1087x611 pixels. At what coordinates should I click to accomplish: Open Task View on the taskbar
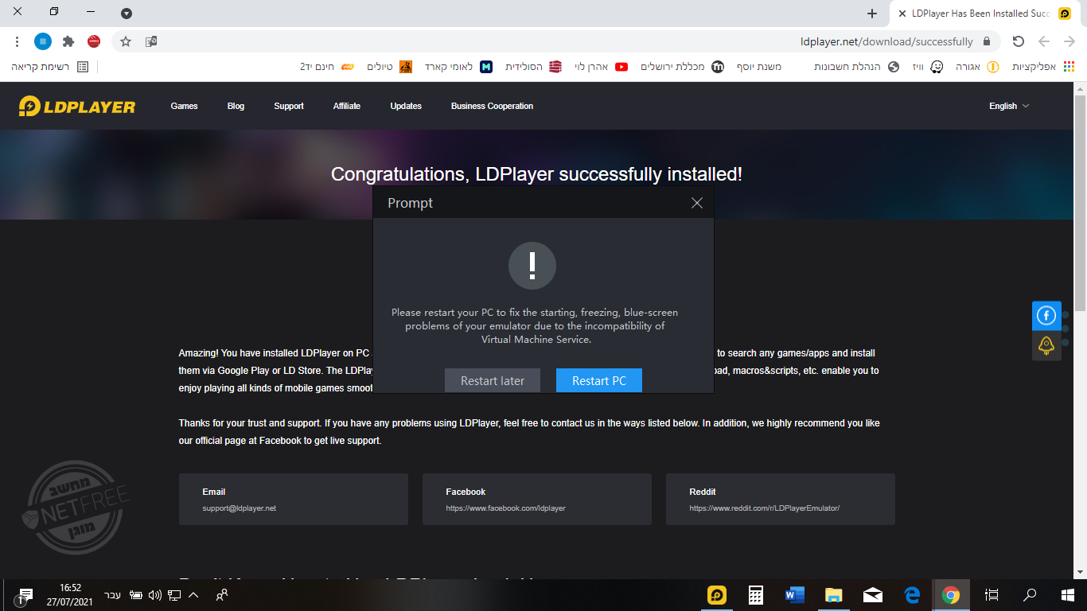[x=992, y=595]
